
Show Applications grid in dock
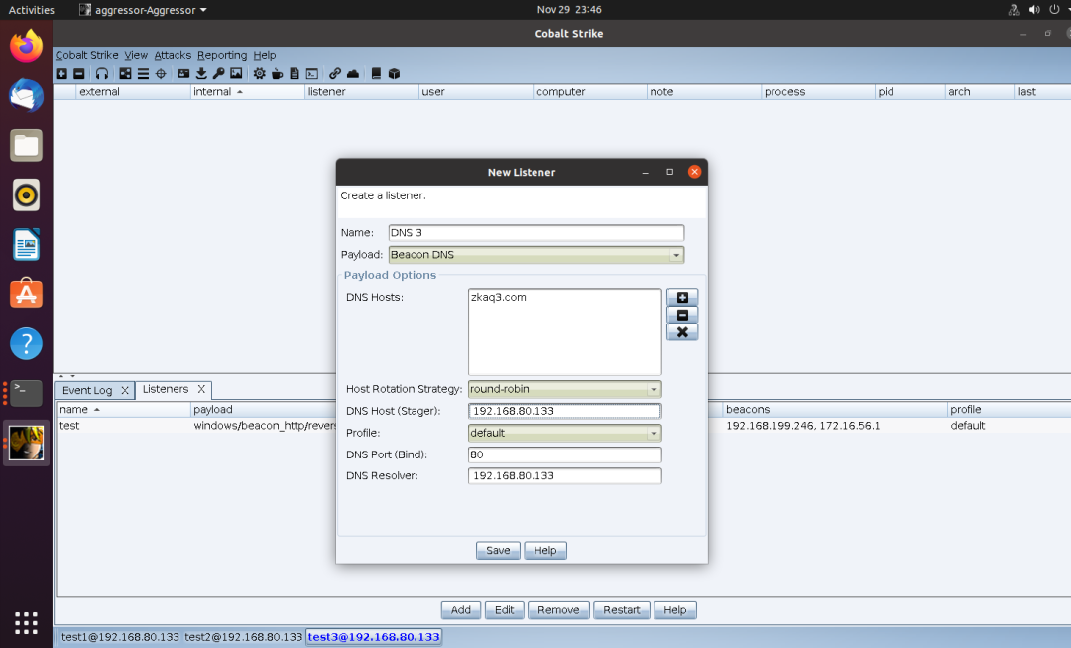(x=26, y=623)
